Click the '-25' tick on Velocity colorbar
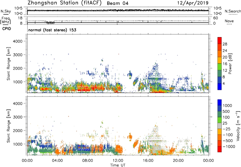Image resolution: width=241 pixels, height=167 pixels. click(x=227, y=129)
